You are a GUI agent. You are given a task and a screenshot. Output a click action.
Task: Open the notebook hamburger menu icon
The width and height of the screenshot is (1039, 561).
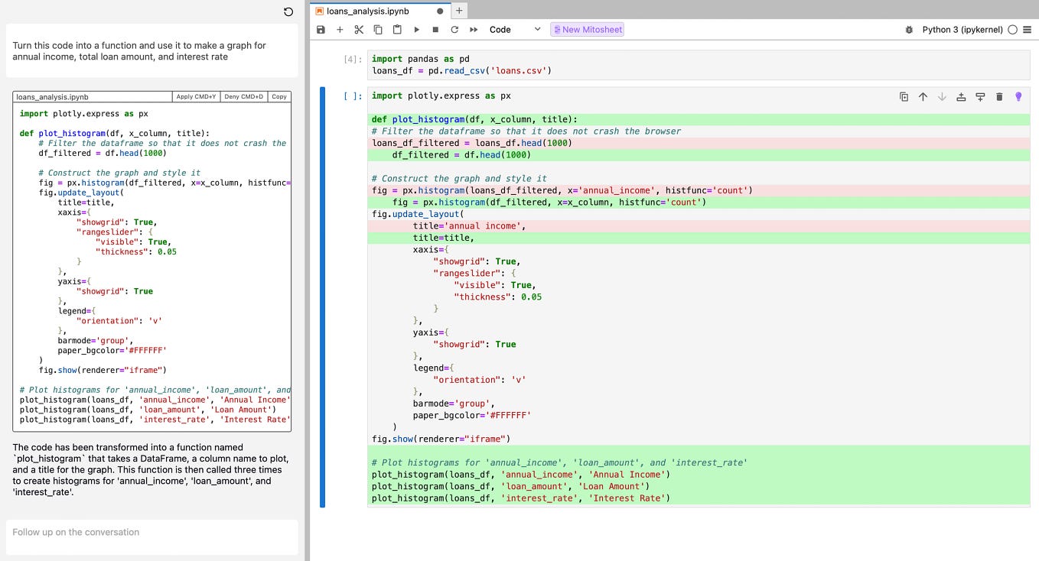(1028, 30)
